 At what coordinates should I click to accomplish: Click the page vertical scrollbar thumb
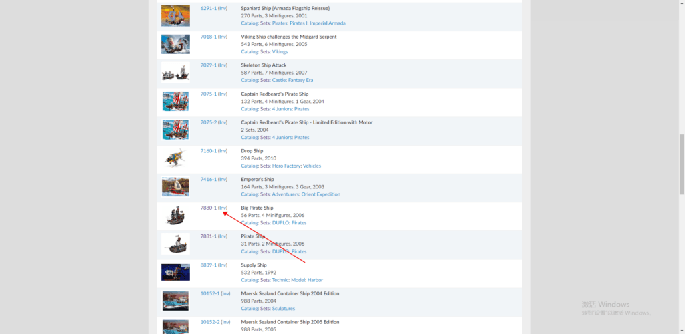point(682,164)
